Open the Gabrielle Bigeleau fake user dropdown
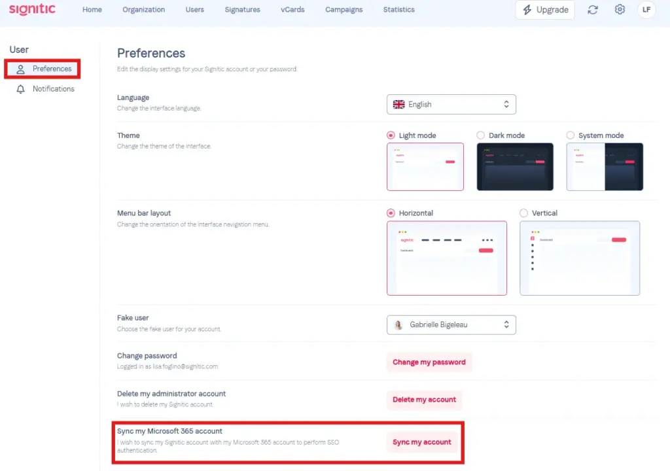The image size is (670, 471). coord(451,325)
